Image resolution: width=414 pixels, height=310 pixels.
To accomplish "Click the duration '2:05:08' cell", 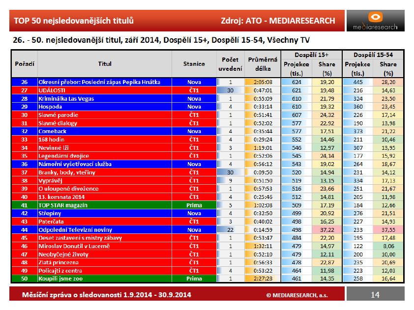I will [x=263, y=82].
